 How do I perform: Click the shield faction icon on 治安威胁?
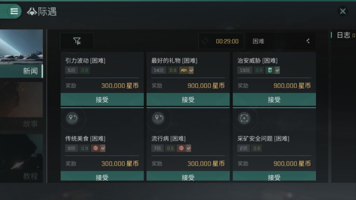(x=270, y=70)
